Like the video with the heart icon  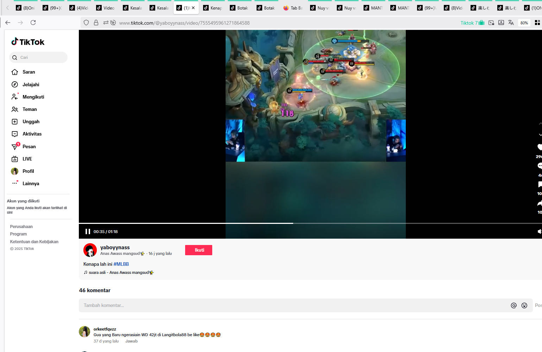pyautogui.click(x=540, y=147)
